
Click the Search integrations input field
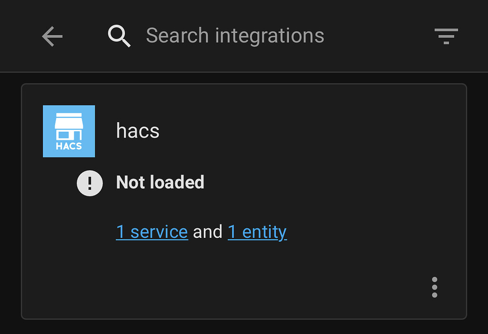coord(234,35)
